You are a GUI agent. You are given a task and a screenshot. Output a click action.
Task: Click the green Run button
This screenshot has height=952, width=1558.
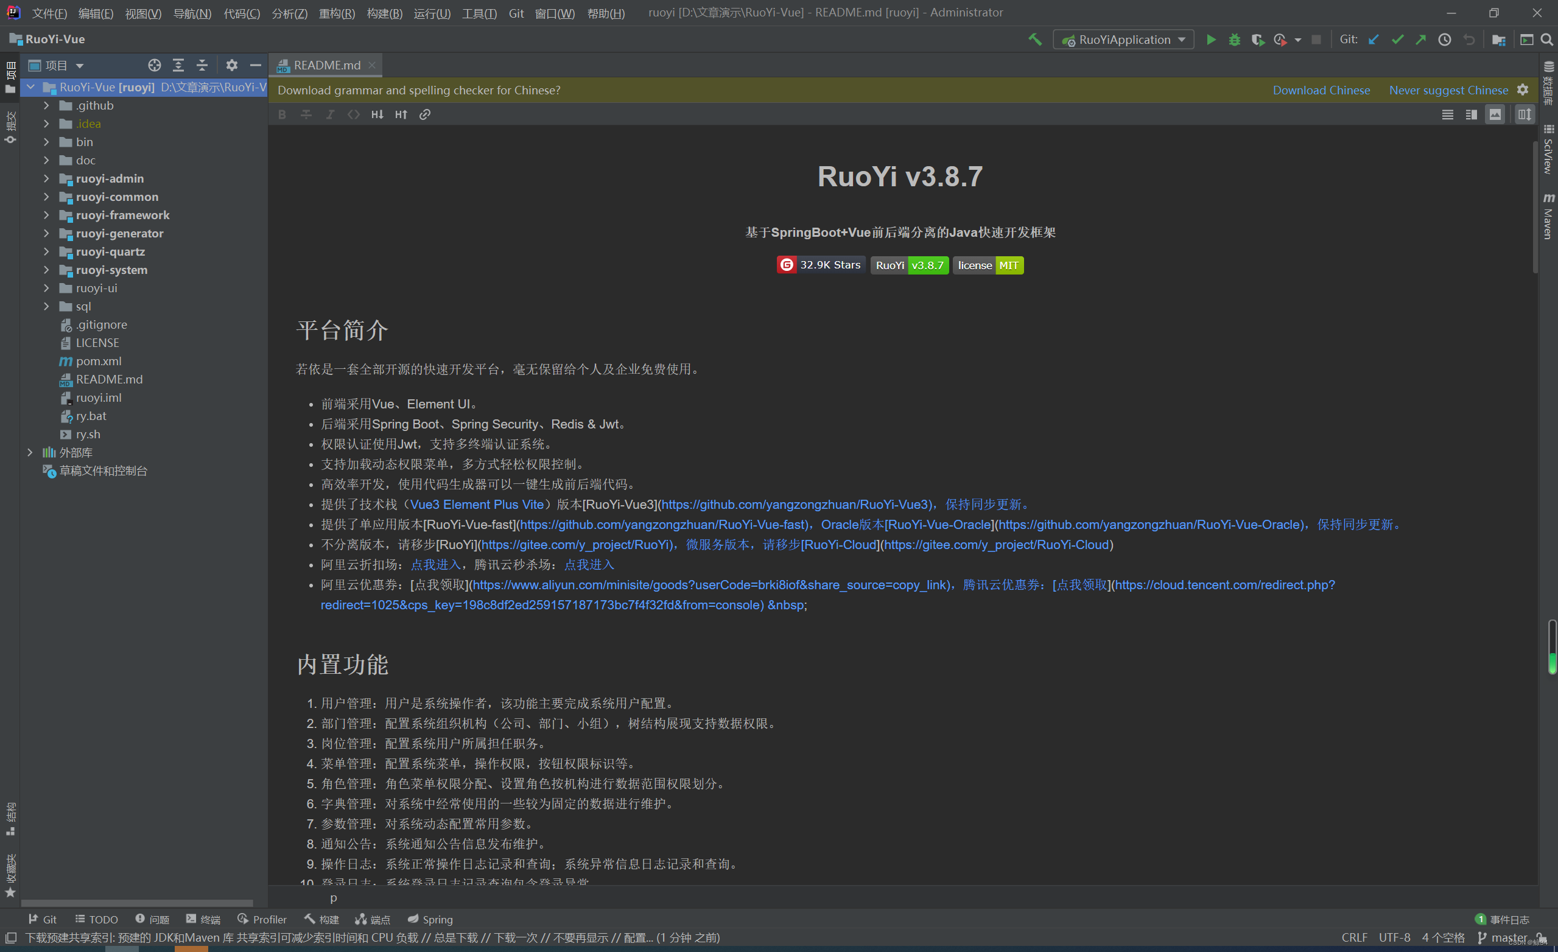1210,40
